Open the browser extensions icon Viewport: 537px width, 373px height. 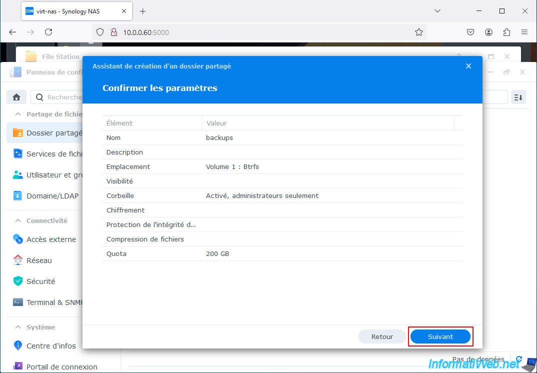507,32
